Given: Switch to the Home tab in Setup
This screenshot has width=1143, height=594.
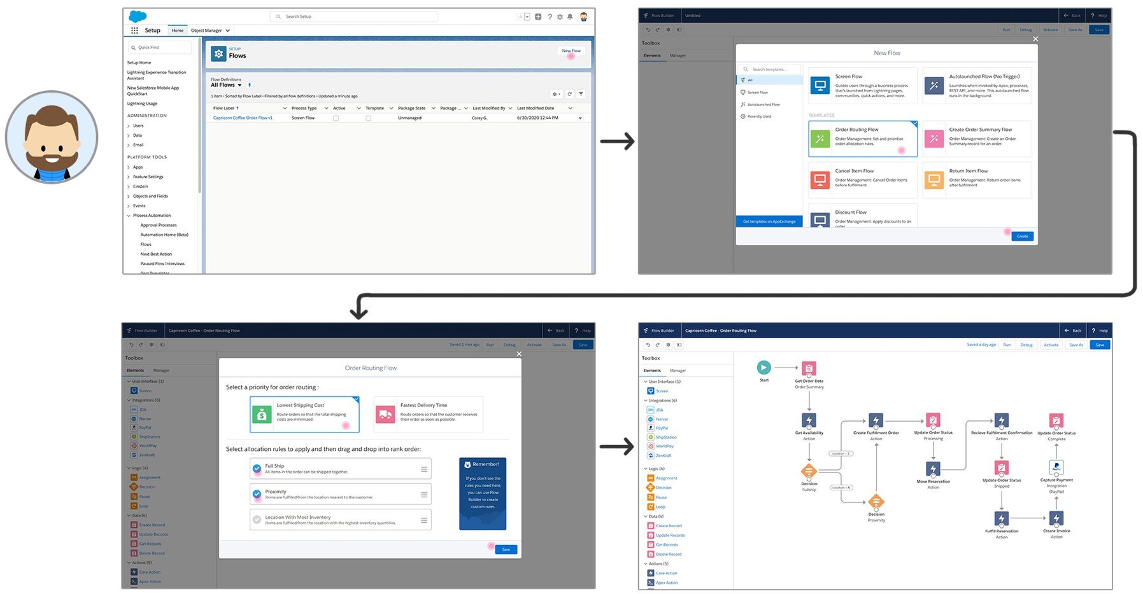Looking at the screenshot, I should tap(178, 31).
